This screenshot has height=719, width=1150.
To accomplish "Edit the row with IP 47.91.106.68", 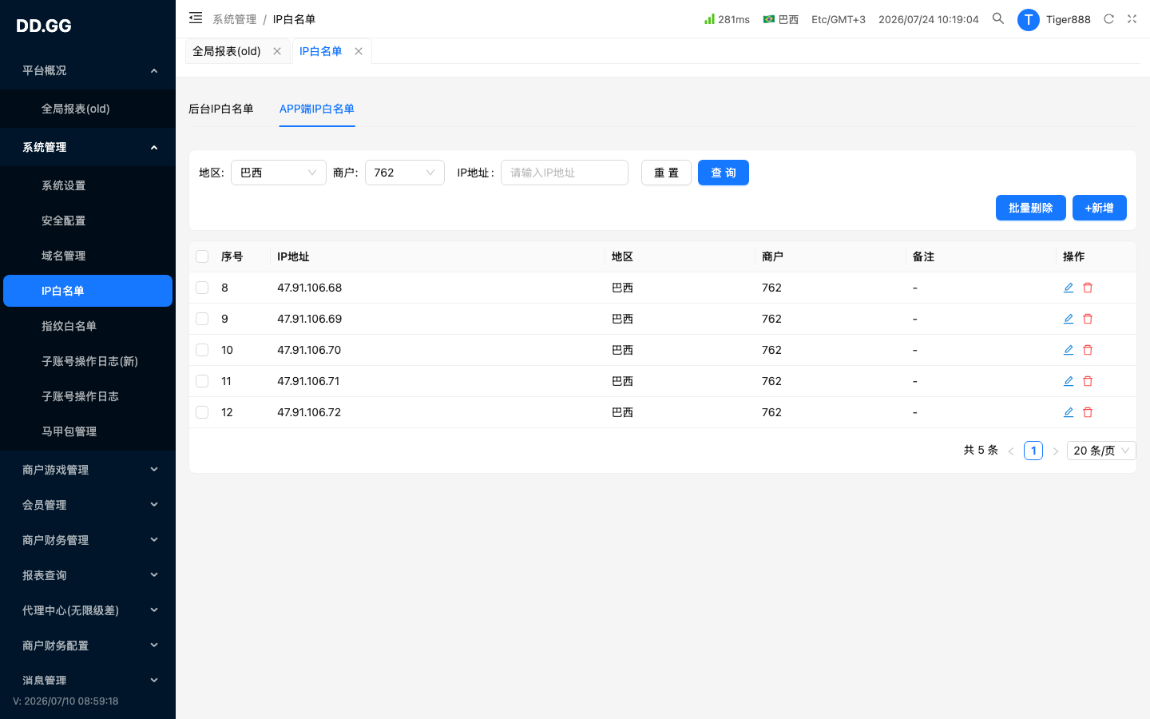I will (x=1069, y=288).
